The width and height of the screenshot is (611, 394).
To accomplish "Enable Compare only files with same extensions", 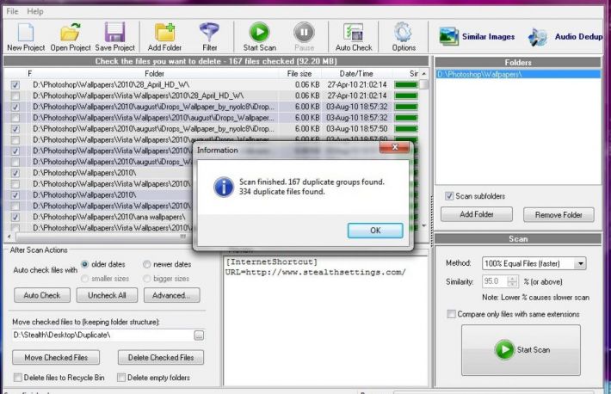I will coord(451,314).
